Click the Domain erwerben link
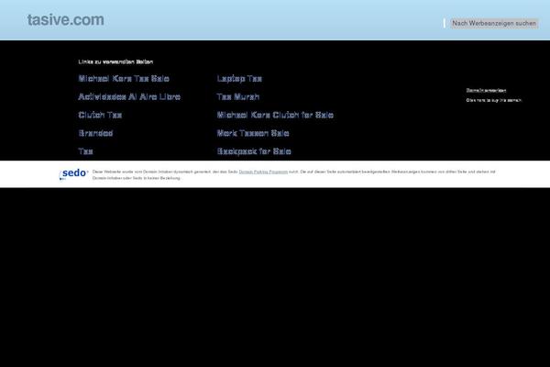This screenshot has height=367, width=550. pyautogui.click(x=486, y=90)
